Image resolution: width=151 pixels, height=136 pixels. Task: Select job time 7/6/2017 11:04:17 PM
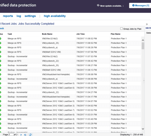87,97
